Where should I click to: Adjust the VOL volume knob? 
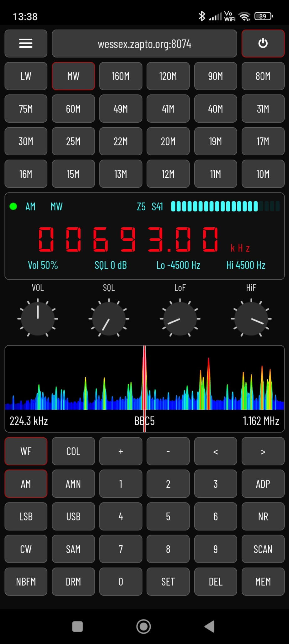coord(38,318)
